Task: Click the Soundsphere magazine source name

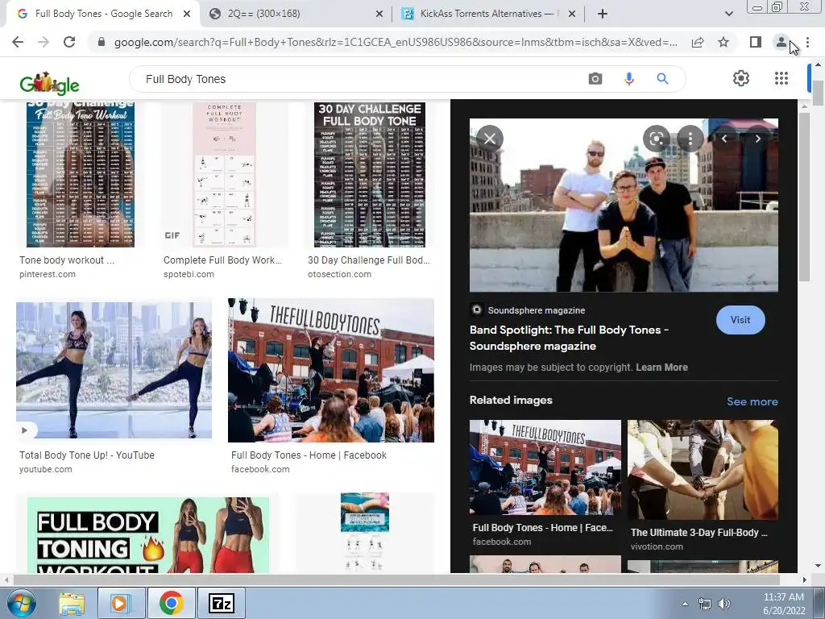Action: [536, 310]
